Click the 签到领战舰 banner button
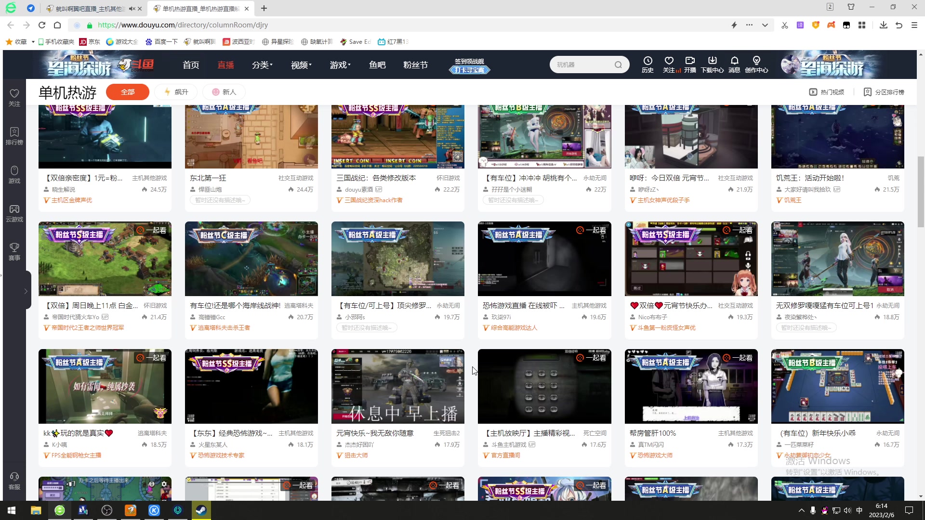This screenshot has height=520, width=925. [469, 65]
